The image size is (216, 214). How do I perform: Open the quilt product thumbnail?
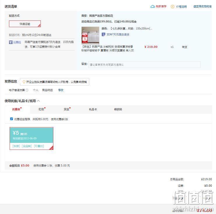coord(90,35)
